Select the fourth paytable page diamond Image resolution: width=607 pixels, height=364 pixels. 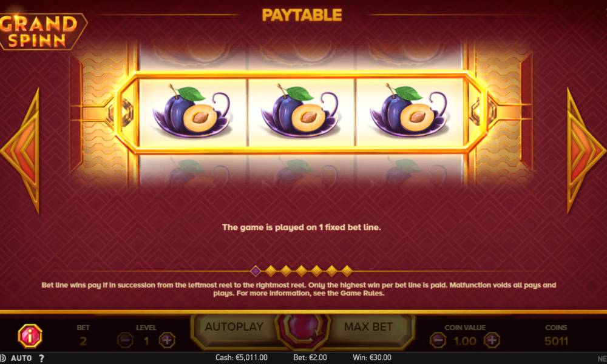[x=301, y=271]
